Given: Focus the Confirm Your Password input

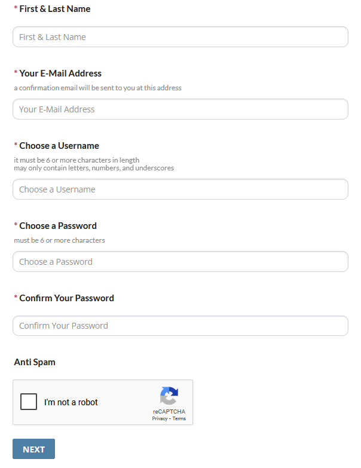Looking at the screenshot, I should [x=180, y=326].
